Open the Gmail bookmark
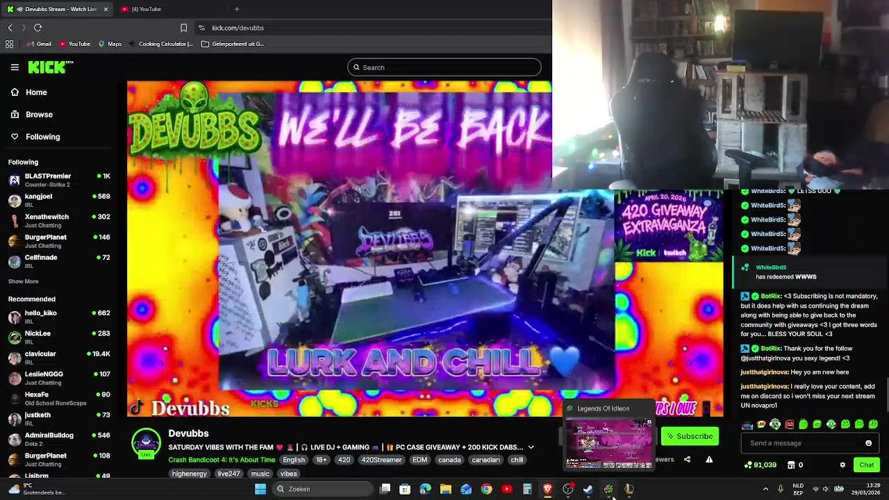 coord(39,44)
